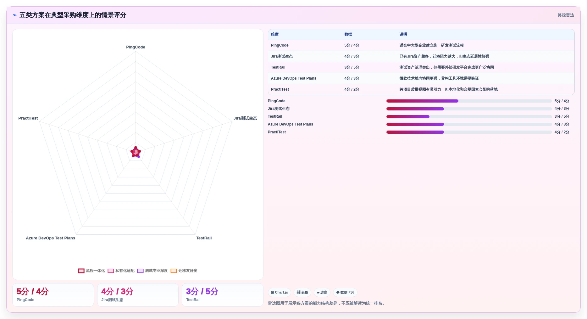Click 3分 / 5分 value in TestRail table row
This screenshot has height=319, width=587.
[352, 67]
